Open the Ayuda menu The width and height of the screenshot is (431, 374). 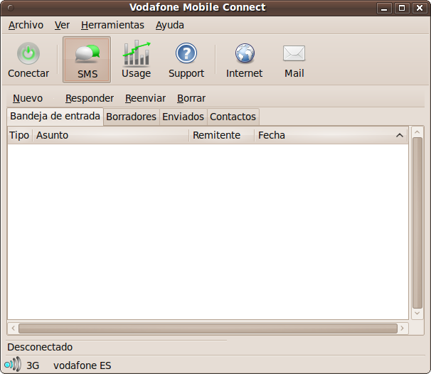click(170, 25)
